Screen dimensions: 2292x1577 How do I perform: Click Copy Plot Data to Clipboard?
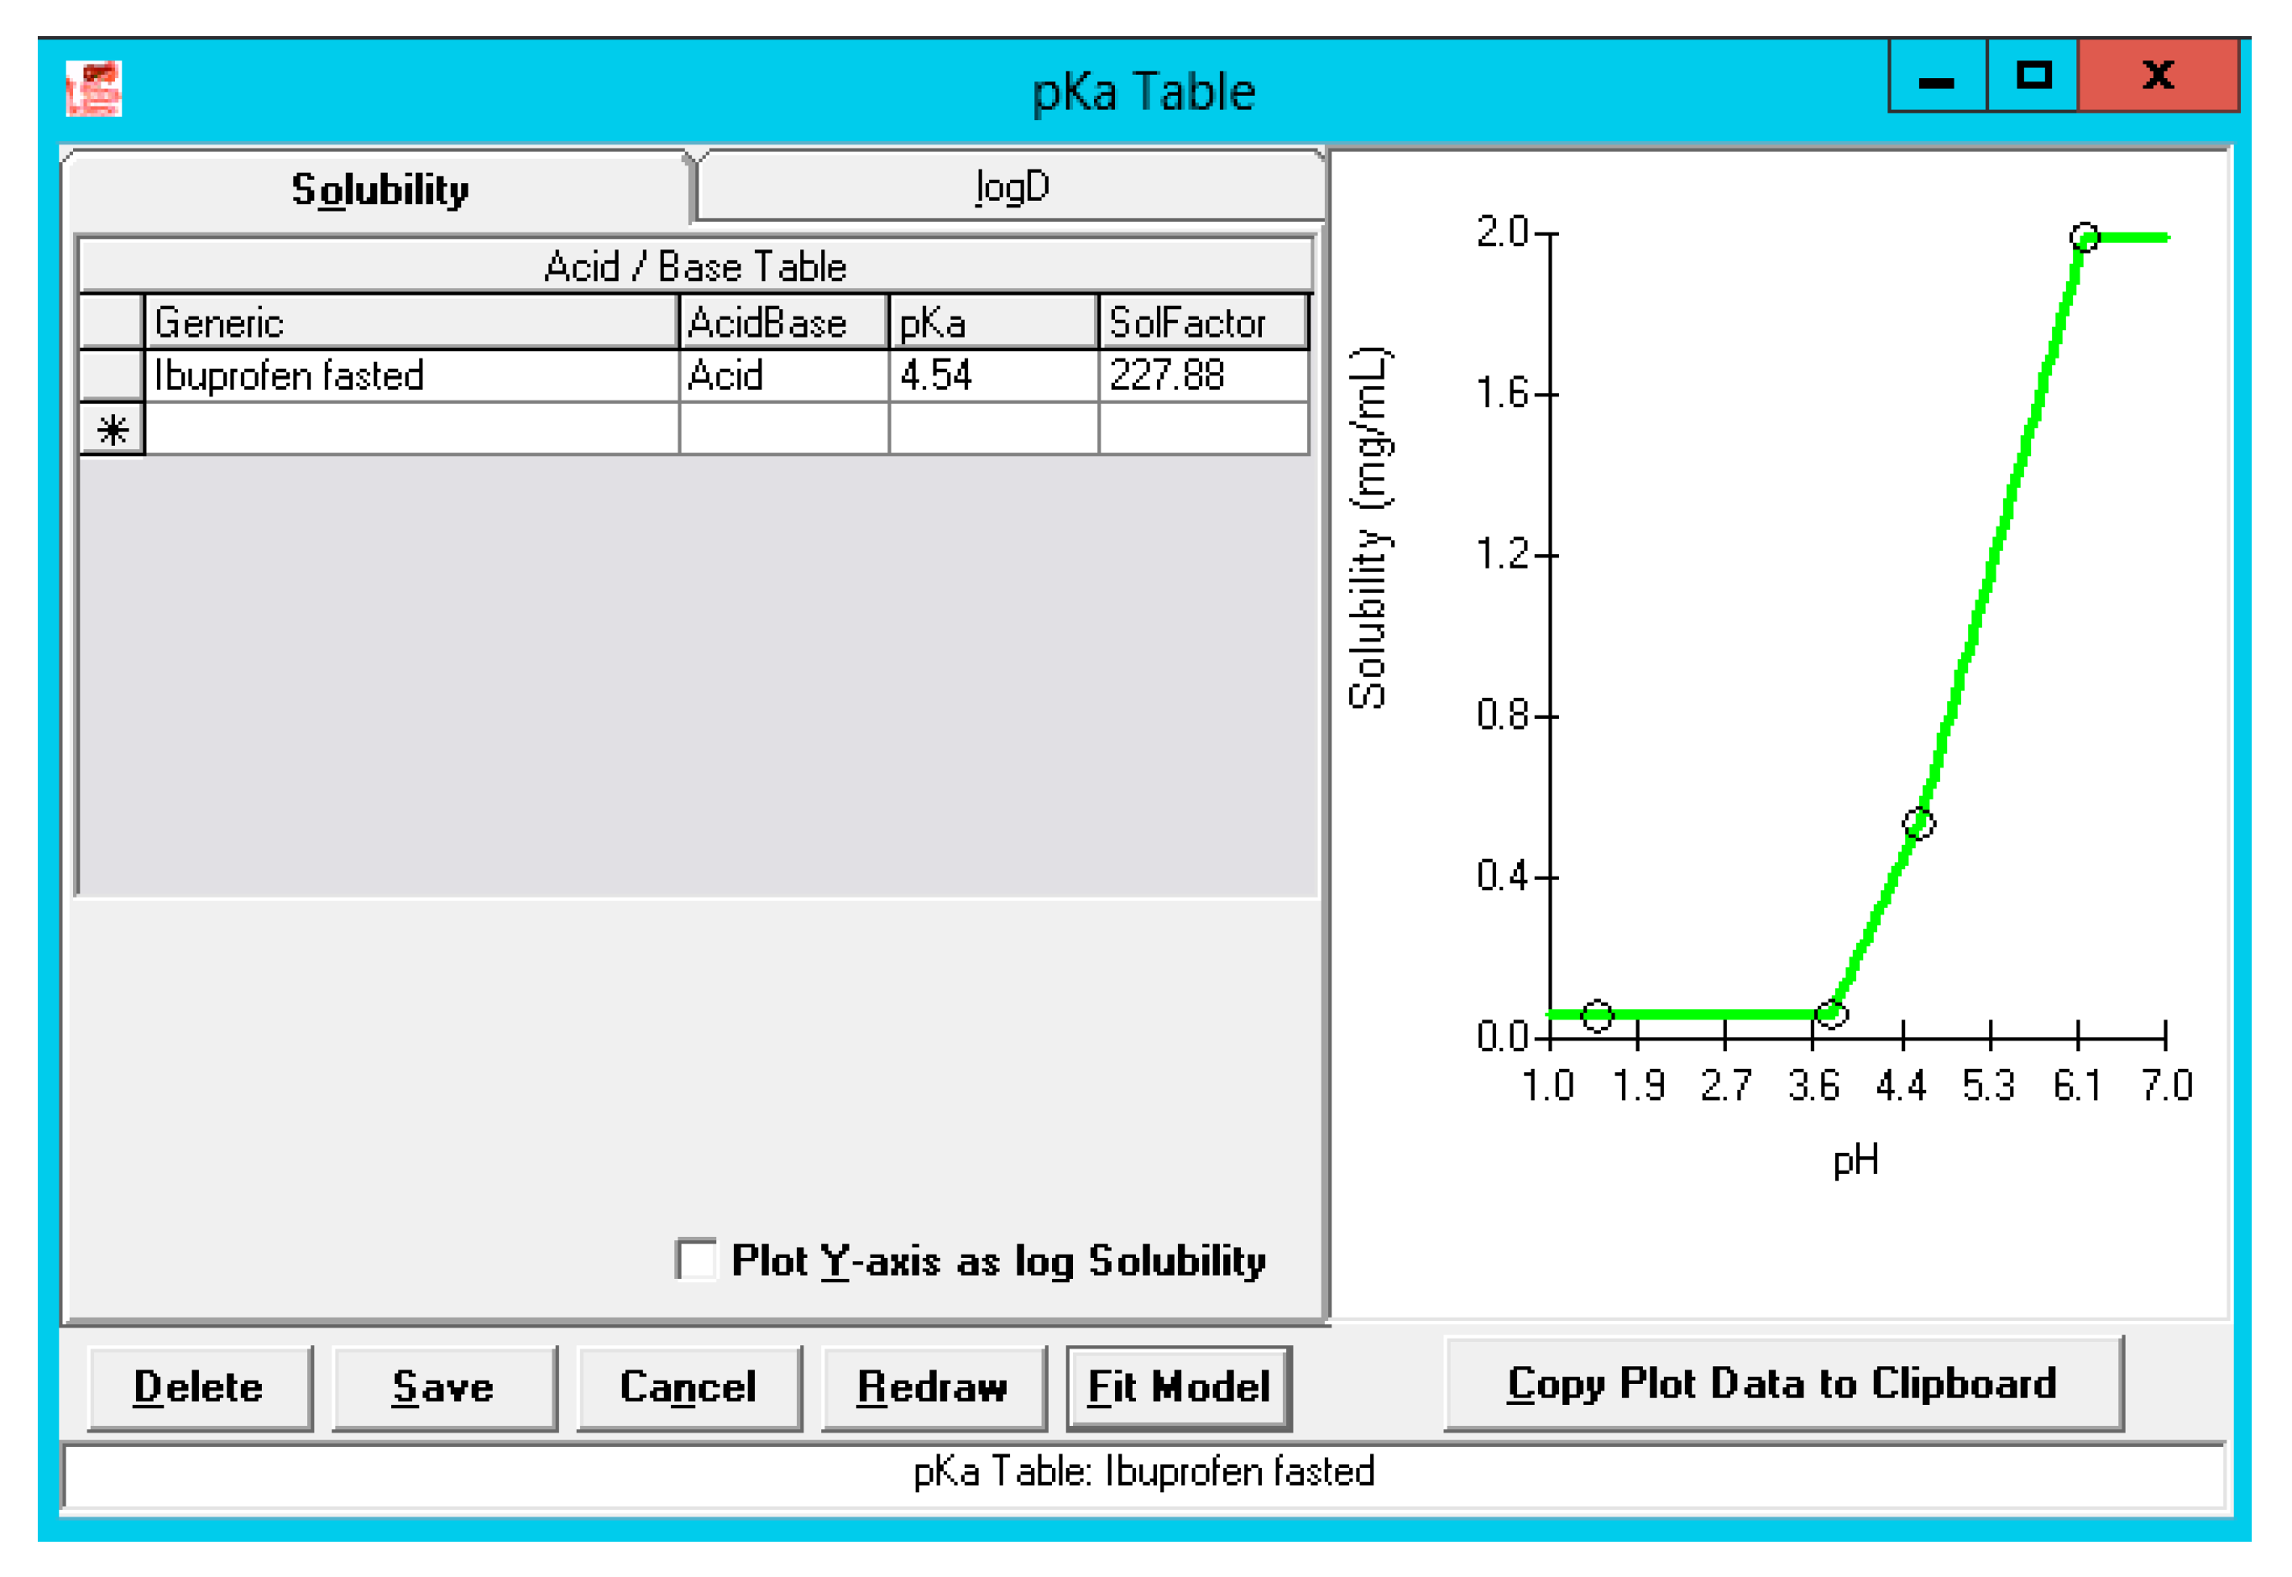click(x=1783, y=1383)
